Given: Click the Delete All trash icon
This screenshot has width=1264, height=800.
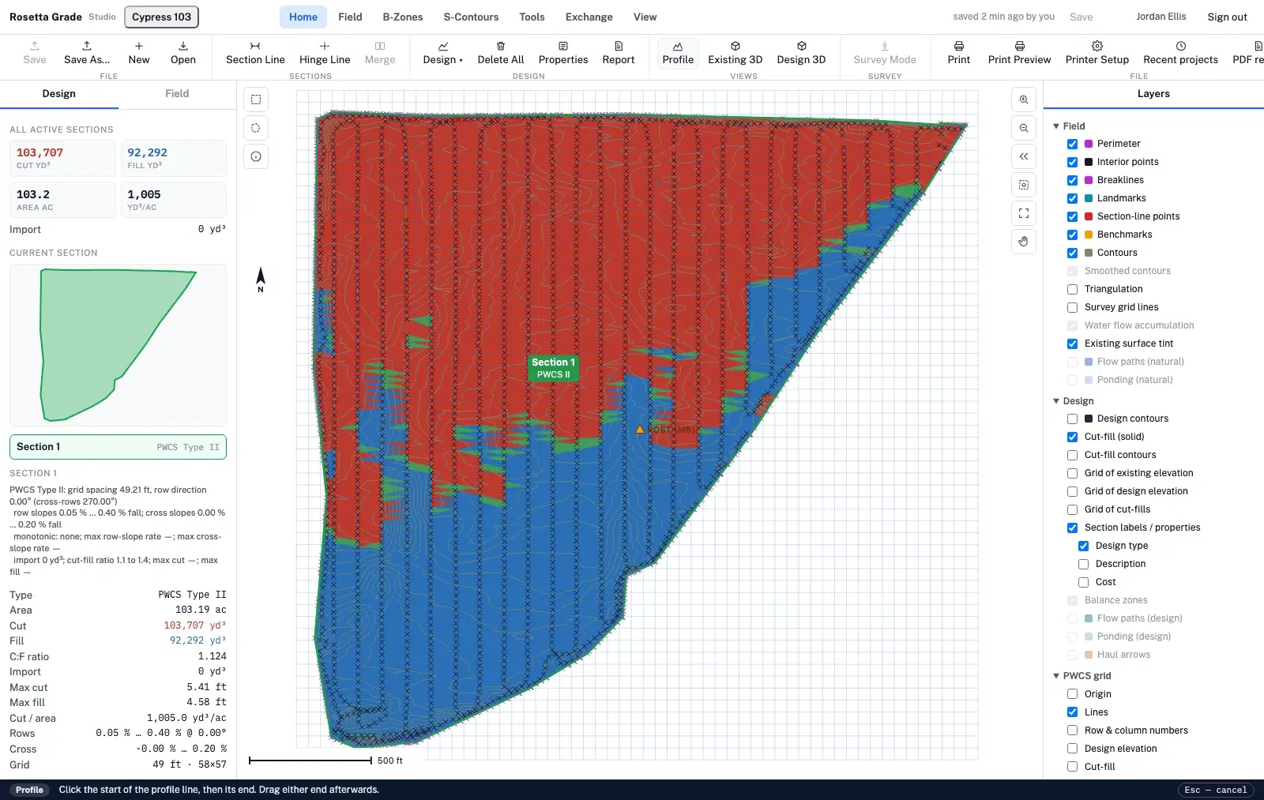Looking at the screenshot, I should coord(501,53).
